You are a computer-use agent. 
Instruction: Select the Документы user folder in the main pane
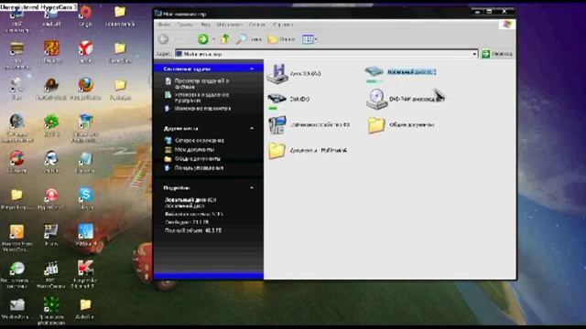[x=277, y=150]
